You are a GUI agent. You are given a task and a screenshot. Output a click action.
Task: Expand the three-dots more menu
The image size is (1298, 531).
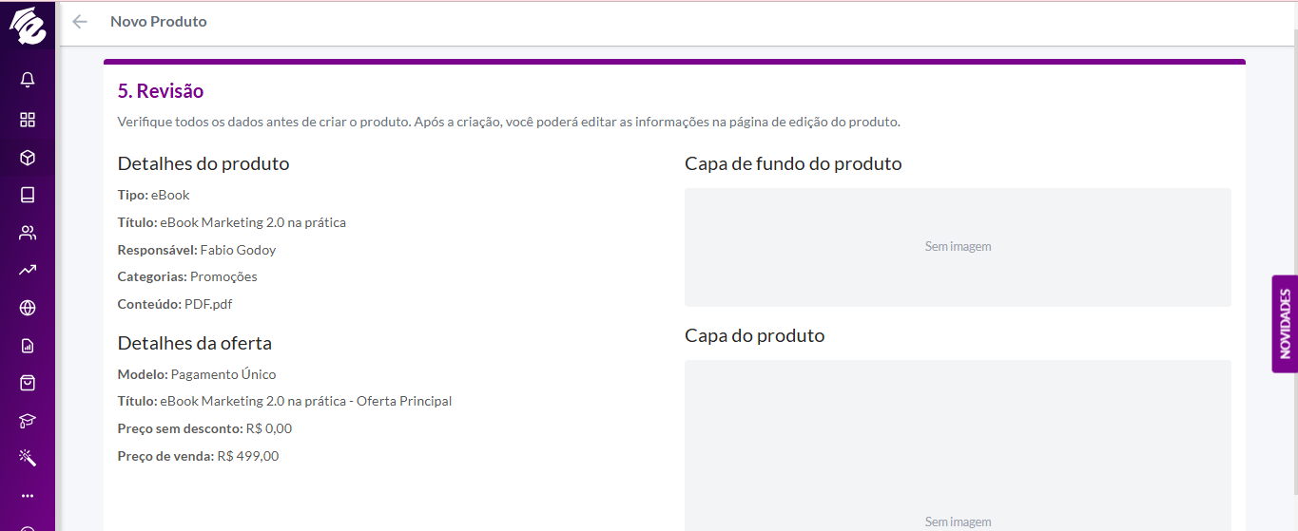click(28, 496)
